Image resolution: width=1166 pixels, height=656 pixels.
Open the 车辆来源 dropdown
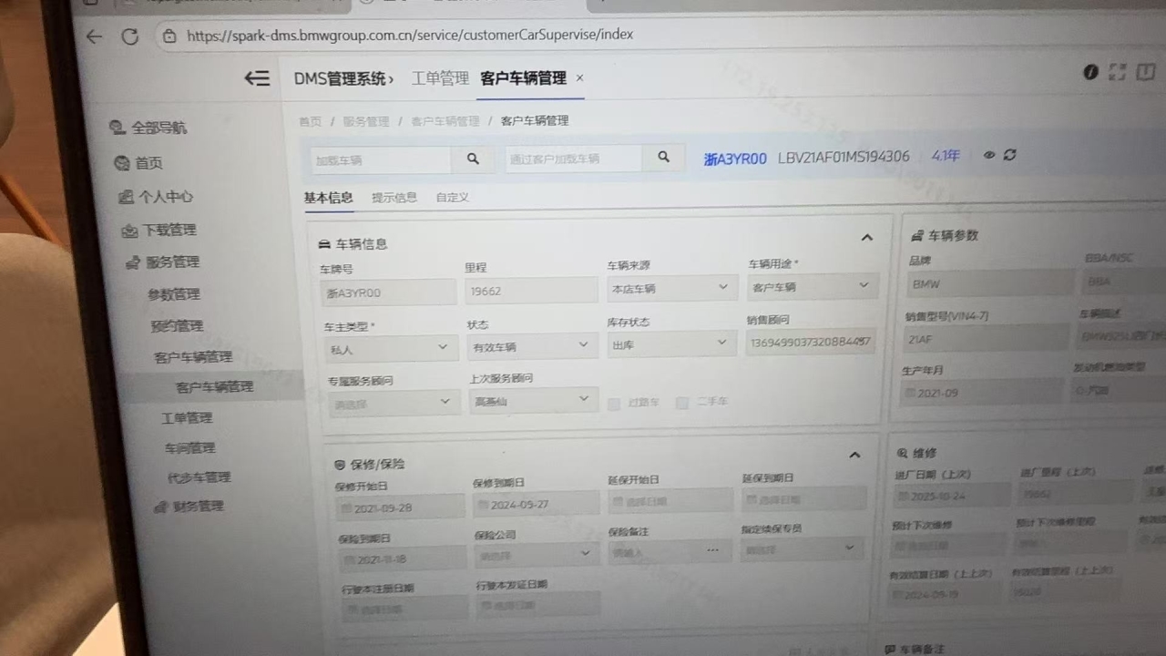coord(671,288)
